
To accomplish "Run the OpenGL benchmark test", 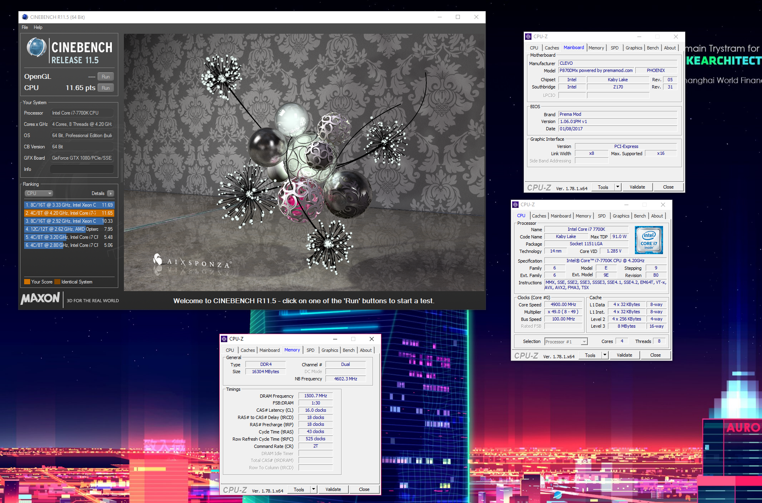I will pos(106,76).
